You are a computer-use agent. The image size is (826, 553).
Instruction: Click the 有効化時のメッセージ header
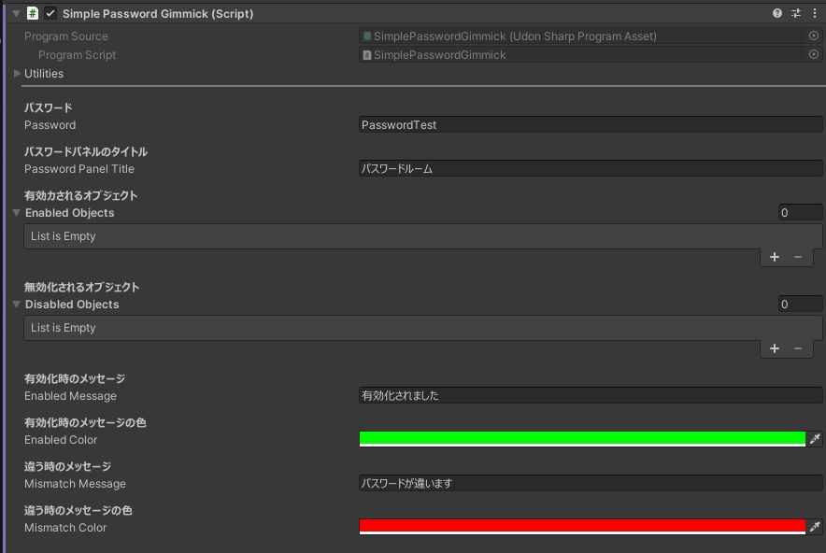(x=74, y=378)
